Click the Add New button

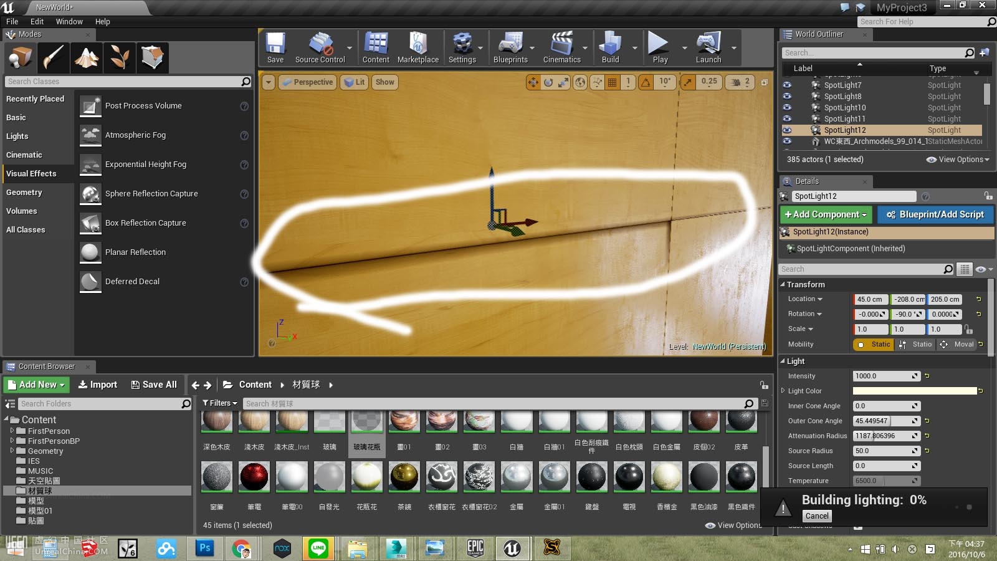[36, 385]
